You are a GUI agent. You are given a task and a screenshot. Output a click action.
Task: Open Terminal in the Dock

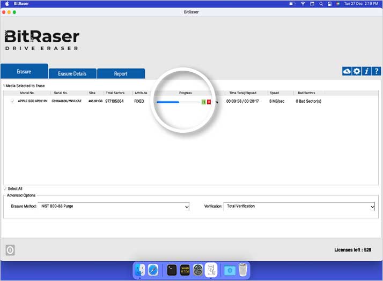[172, 270]
